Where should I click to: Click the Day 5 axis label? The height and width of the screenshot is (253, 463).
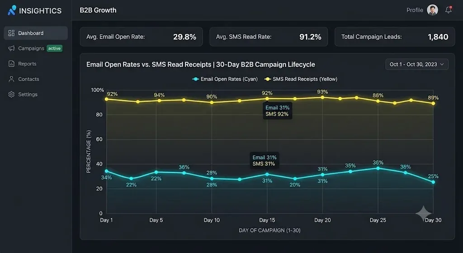[x=156, y=220]
